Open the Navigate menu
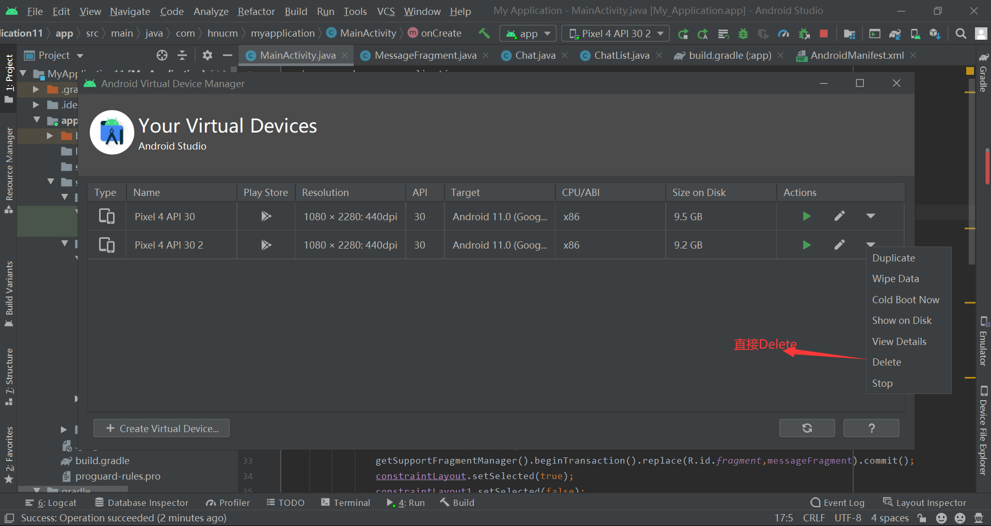The image size is (991, 526). (x=130, y=11)
